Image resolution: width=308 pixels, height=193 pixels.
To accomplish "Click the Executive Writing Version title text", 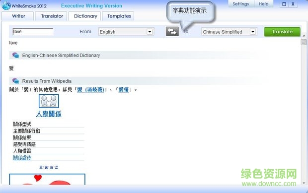I will point(91,5).
